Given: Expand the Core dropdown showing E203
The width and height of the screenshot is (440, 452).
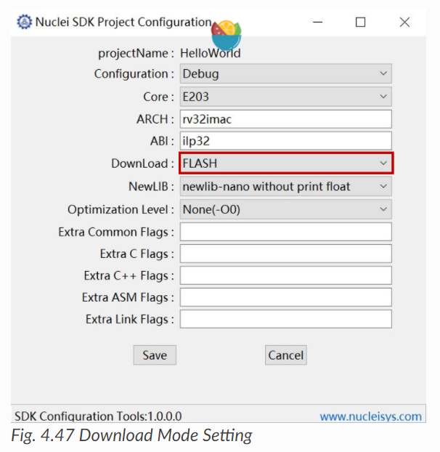Looking at the screenshot, I should point(285,97).
